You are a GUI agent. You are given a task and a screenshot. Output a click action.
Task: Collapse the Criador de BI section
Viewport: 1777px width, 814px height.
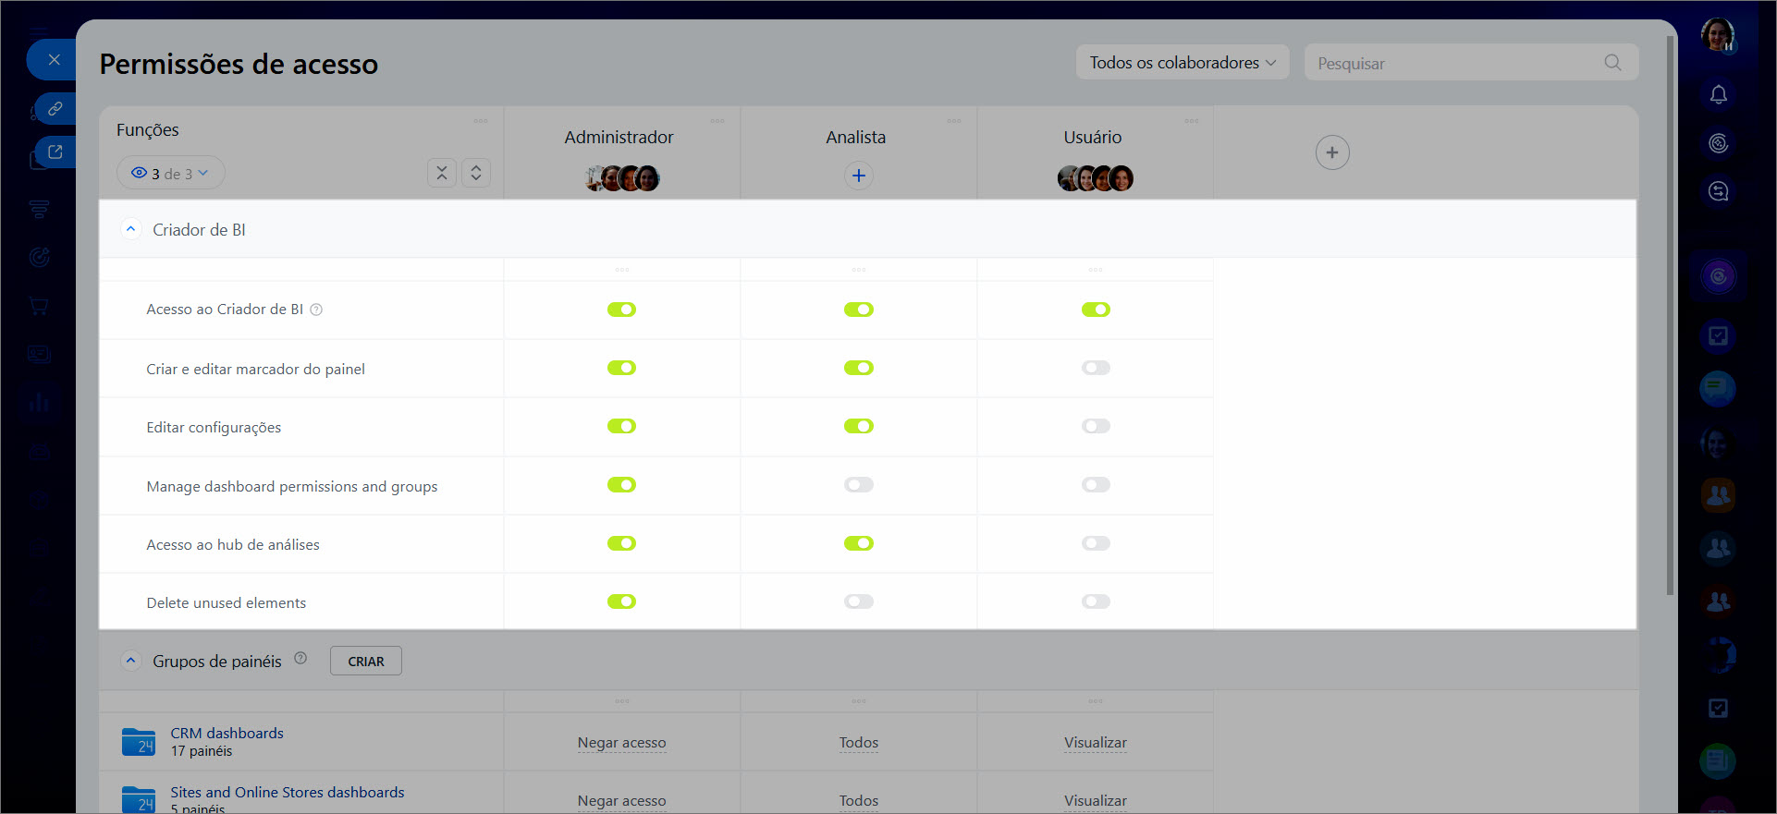point(130,229)
